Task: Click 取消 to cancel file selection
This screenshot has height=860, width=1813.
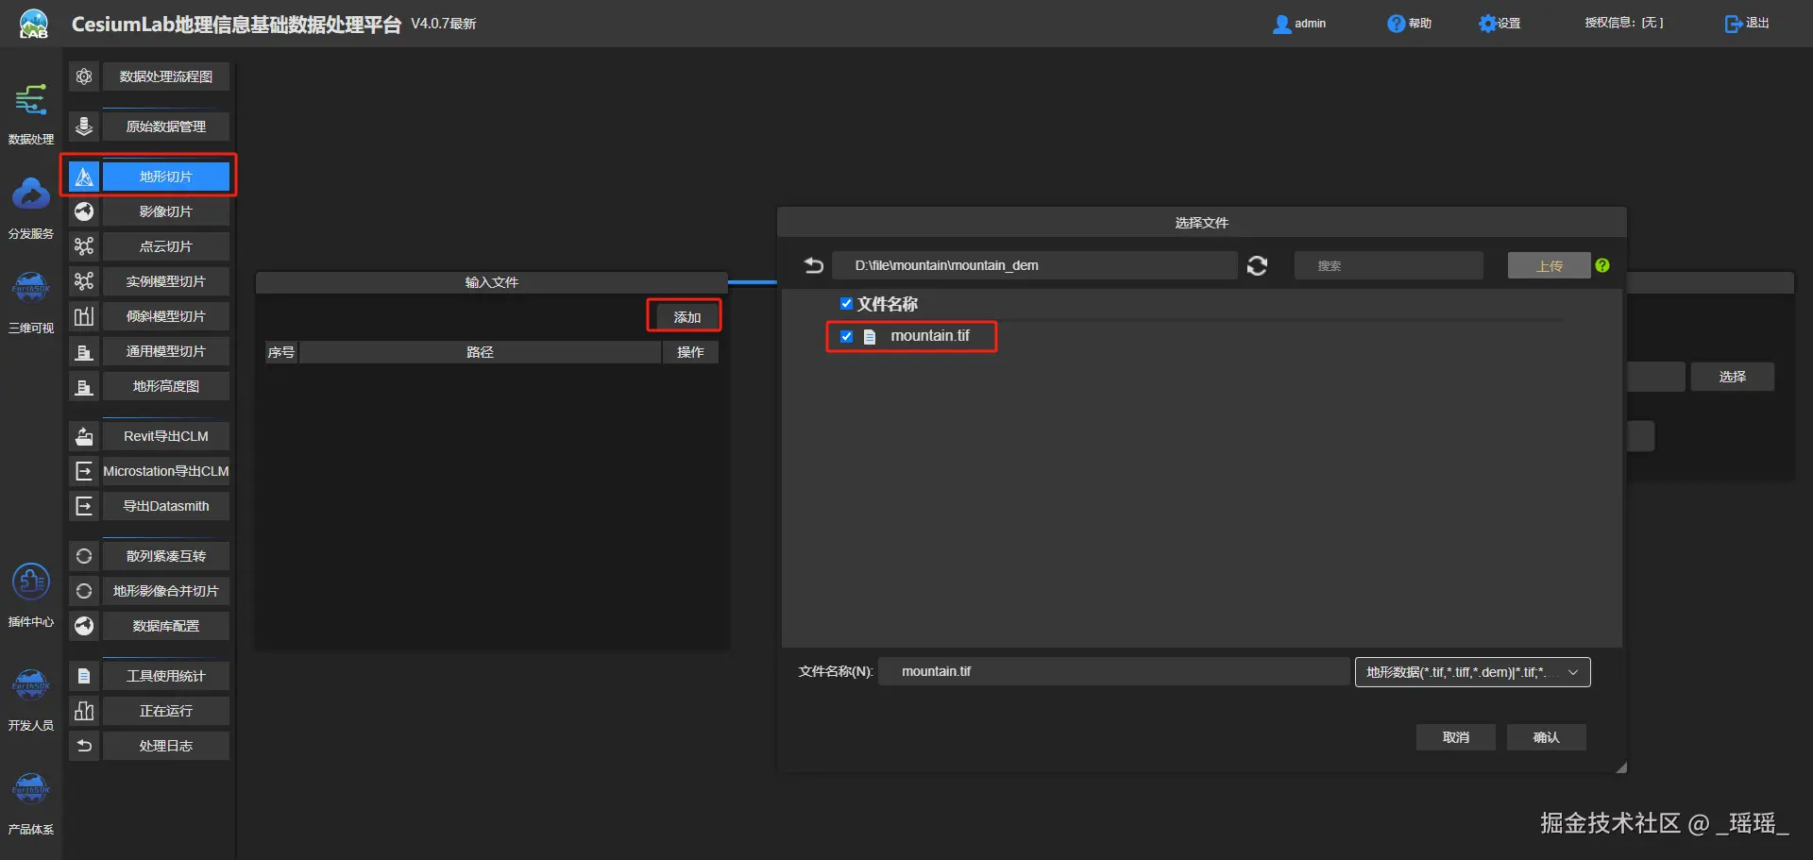Action: 1455,737
